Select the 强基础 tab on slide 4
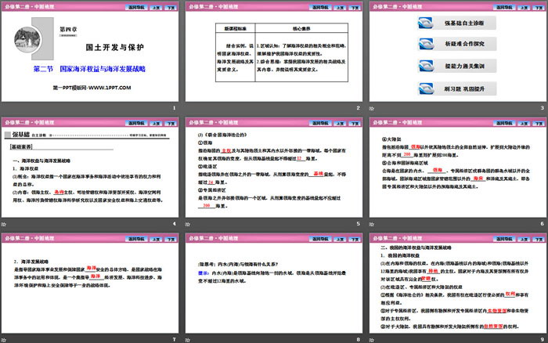548x343 pixels. click(20, 134)
